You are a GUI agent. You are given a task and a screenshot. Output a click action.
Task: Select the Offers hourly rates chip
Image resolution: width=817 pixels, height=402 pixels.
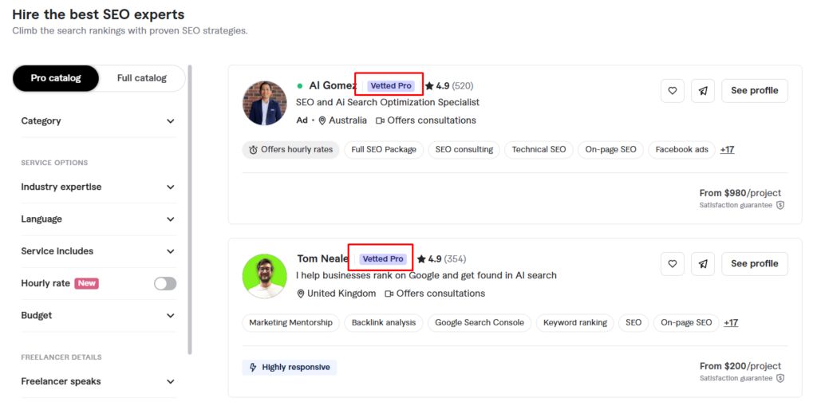click(x=290, y=150)
